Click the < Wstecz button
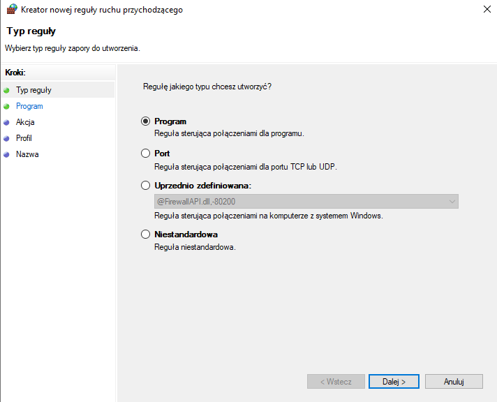This screenshot has width=497, height=402. click(x=336, y=382)
